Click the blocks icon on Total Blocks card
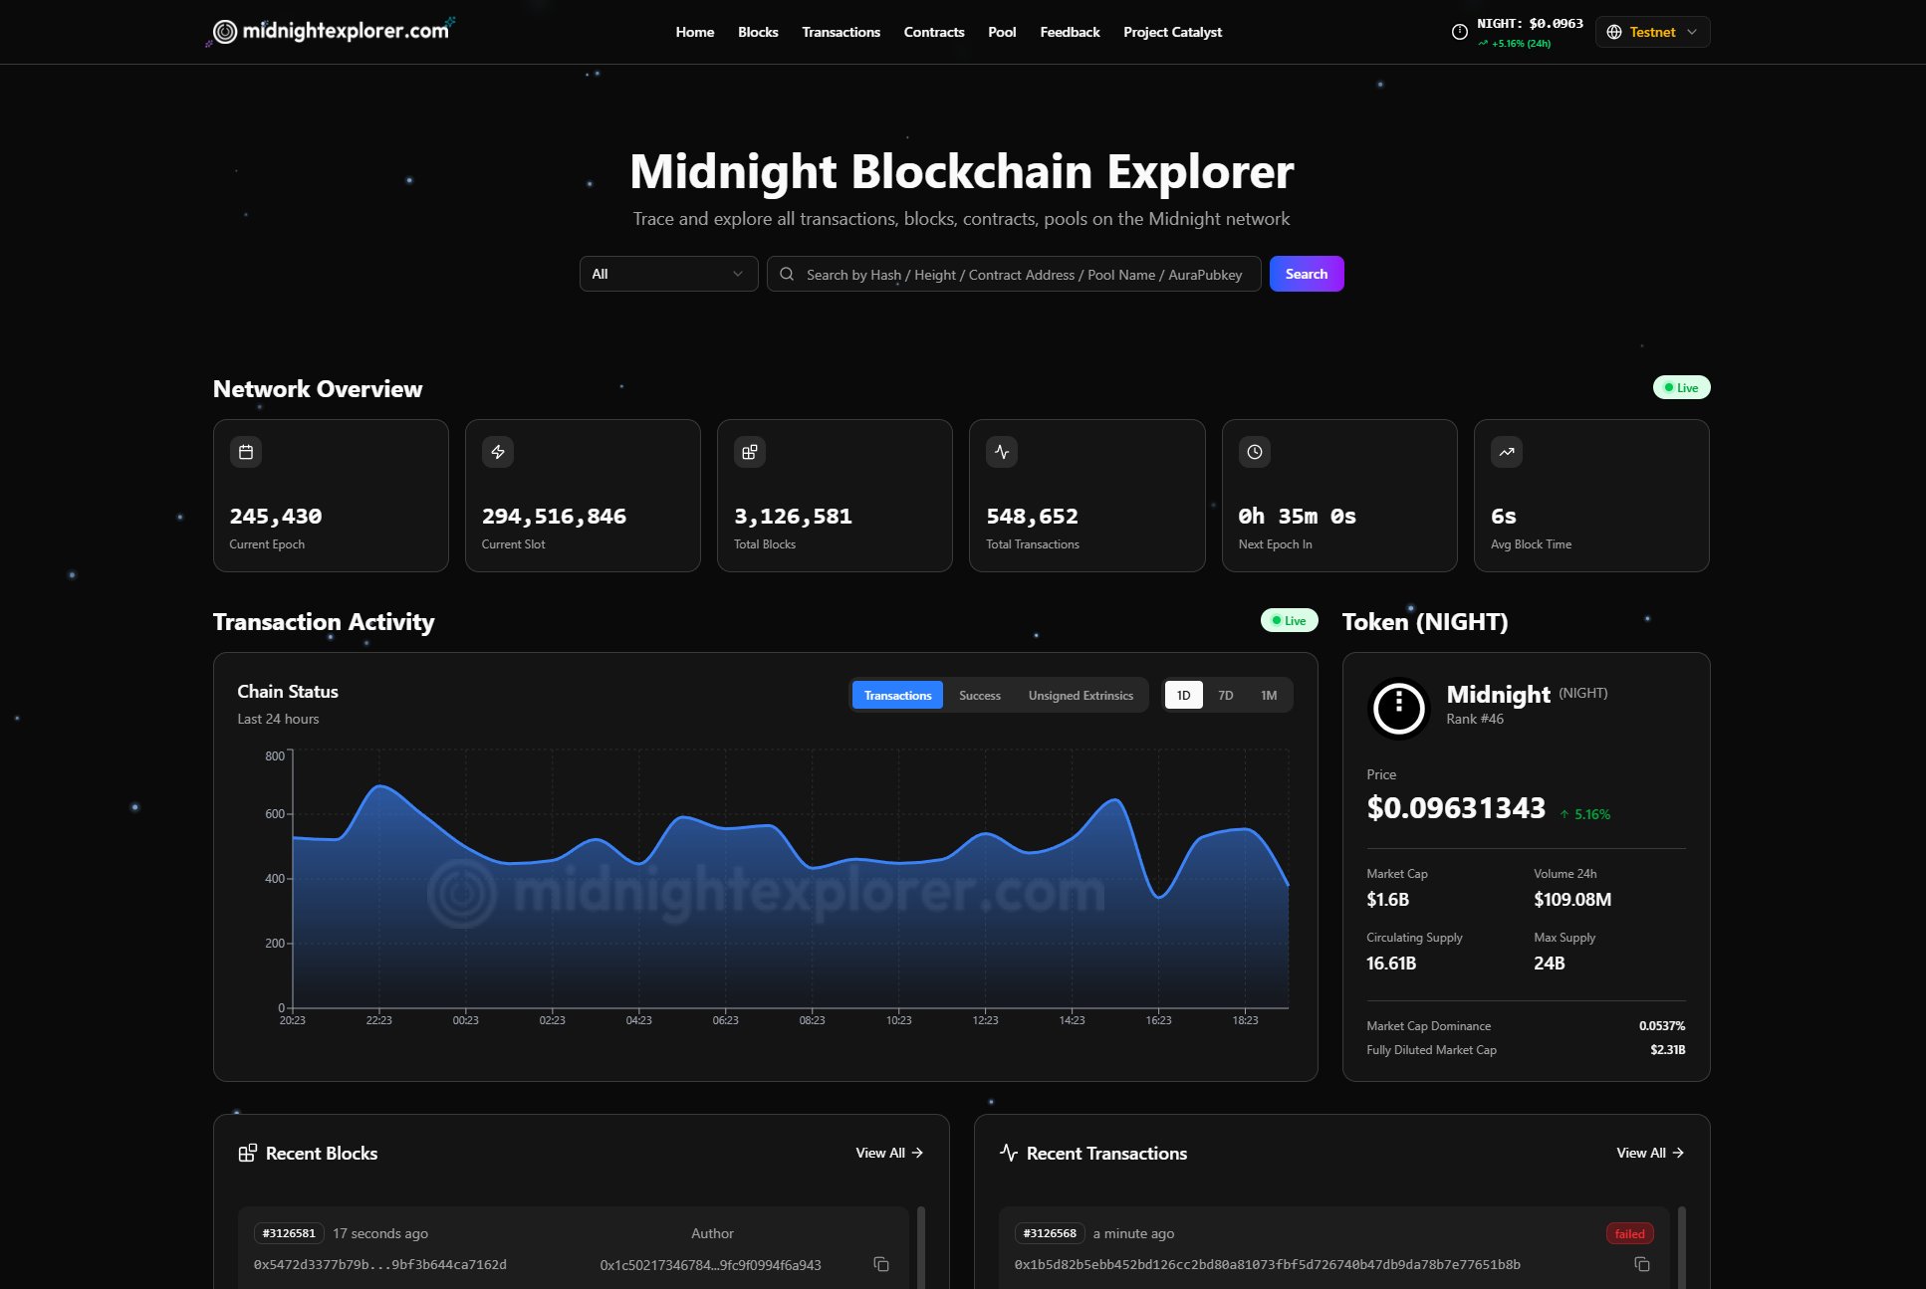 pyautogui.click(x=750, y=452)
